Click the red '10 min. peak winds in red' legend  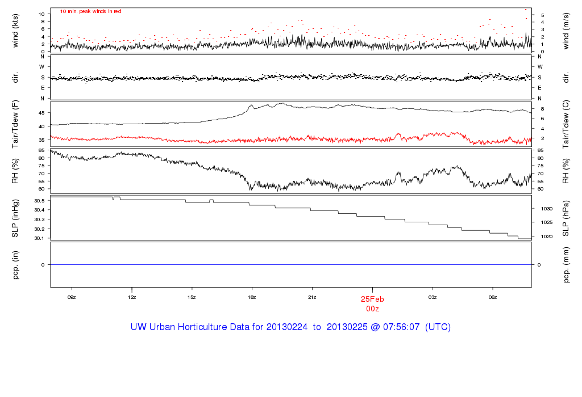point(90,11)
